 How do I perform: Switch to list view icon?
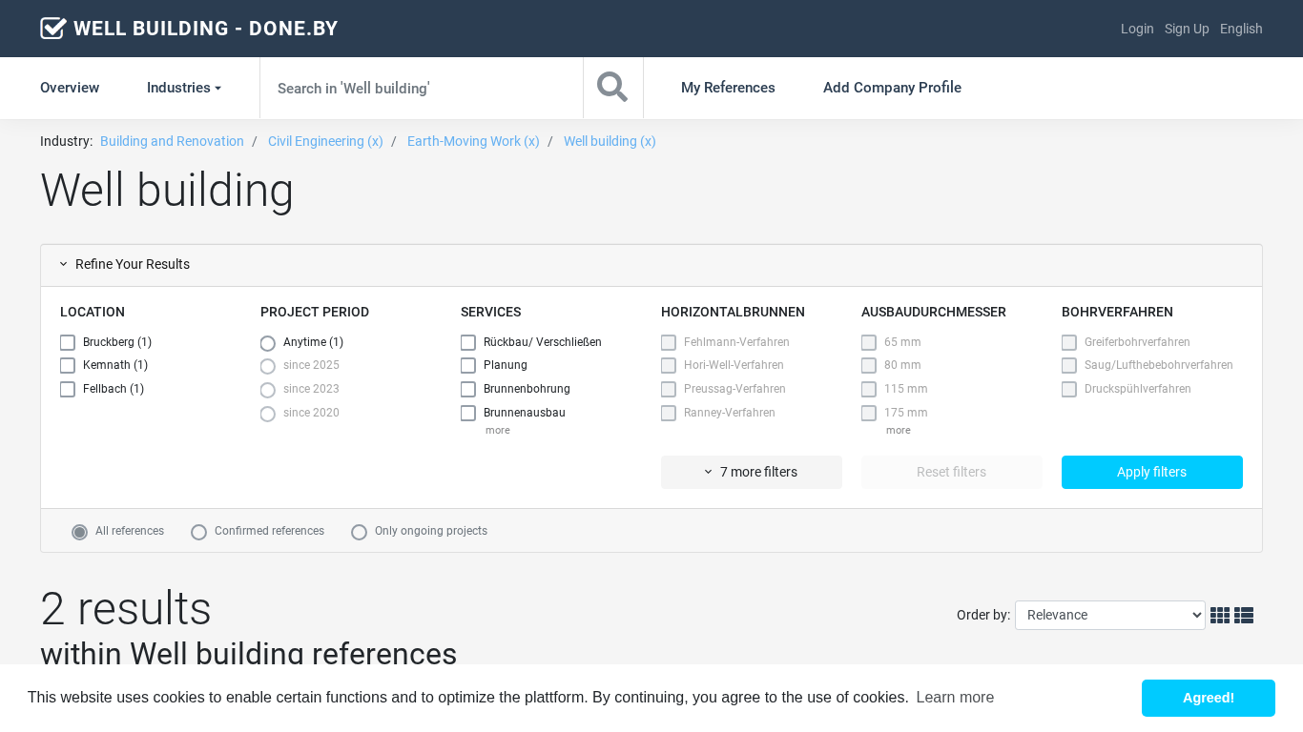(x=1244, y=616)
